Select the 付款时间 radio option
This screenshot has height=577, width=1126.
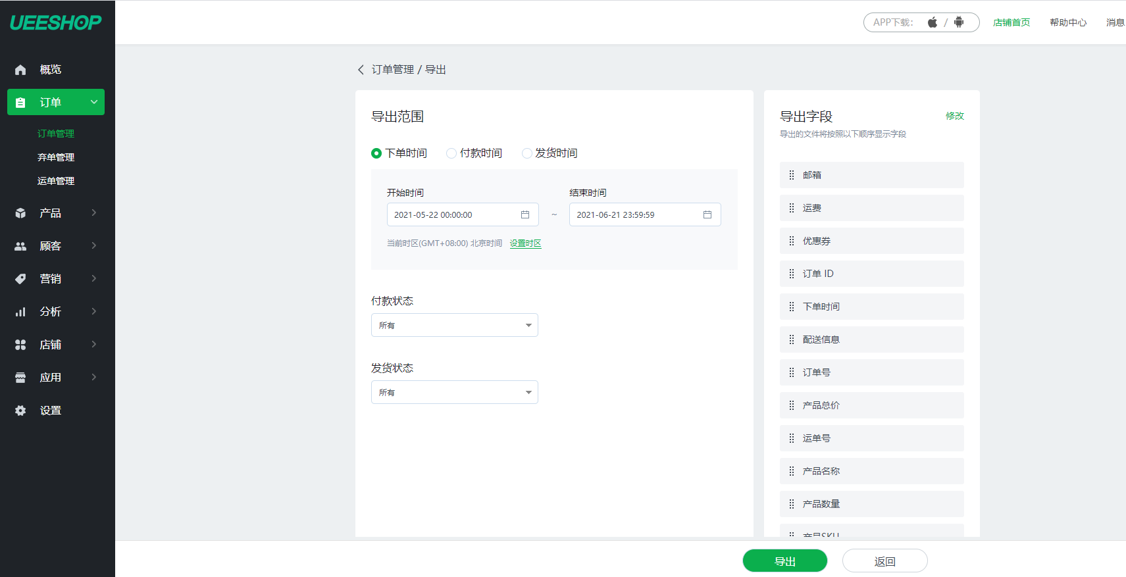tap(451, 153)
